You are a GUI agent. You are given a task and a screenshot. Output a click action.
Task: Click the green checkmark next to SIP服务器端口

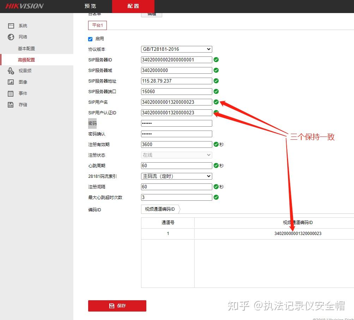tap(216, 91)
